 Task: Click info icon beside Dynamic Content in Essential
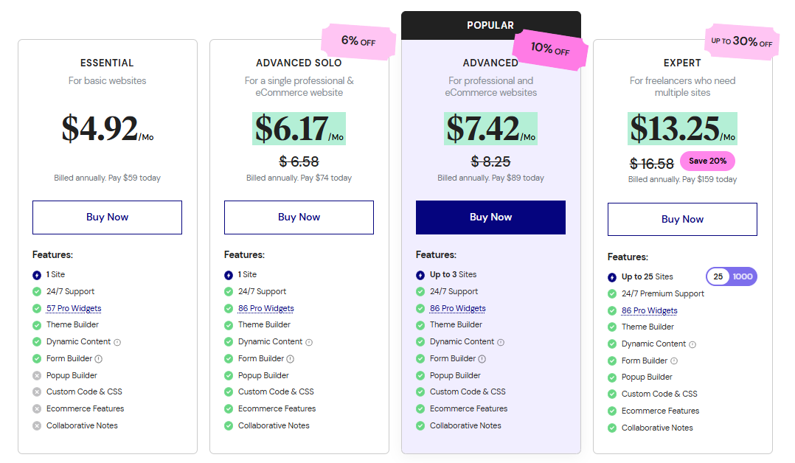click(117, 342)
